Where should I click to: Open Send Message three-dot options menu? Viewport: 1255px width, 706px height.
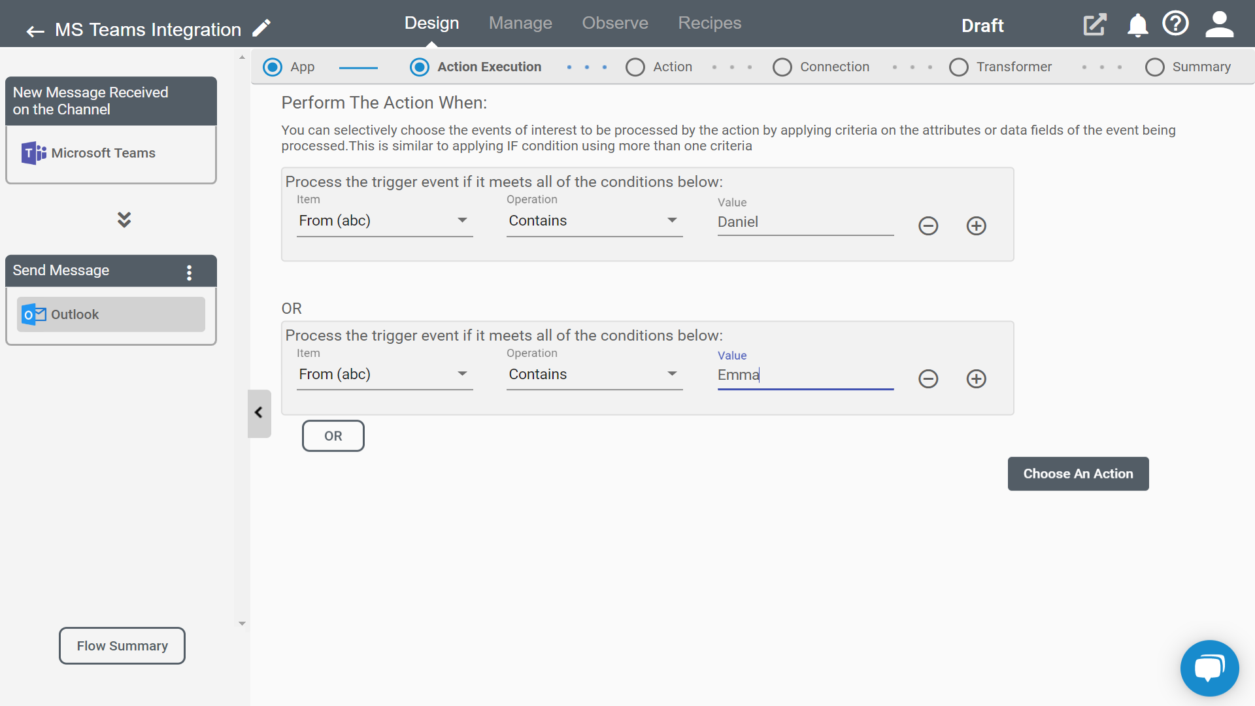190,273
